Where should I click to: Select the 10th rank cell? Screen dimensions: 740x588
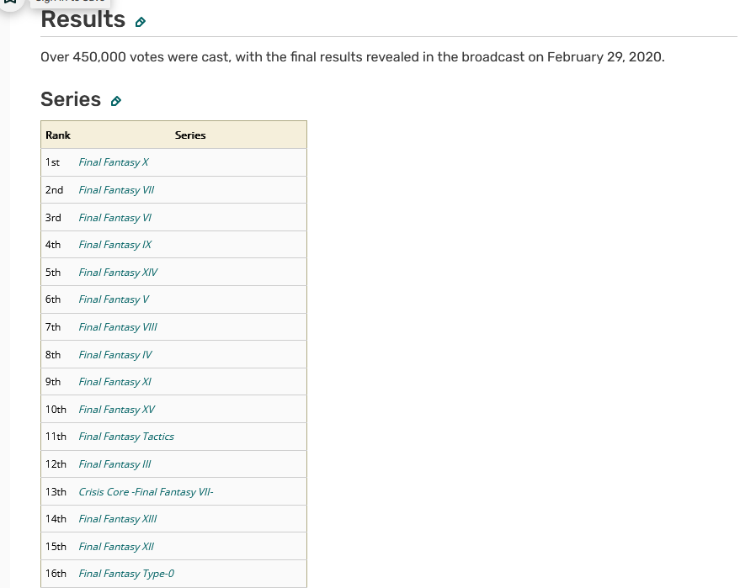pyautogui.click(x=56, y=410)
